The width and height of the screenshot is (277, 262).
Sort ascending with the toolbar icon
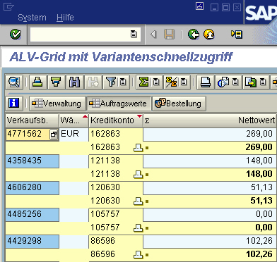[x=38, y=82]
